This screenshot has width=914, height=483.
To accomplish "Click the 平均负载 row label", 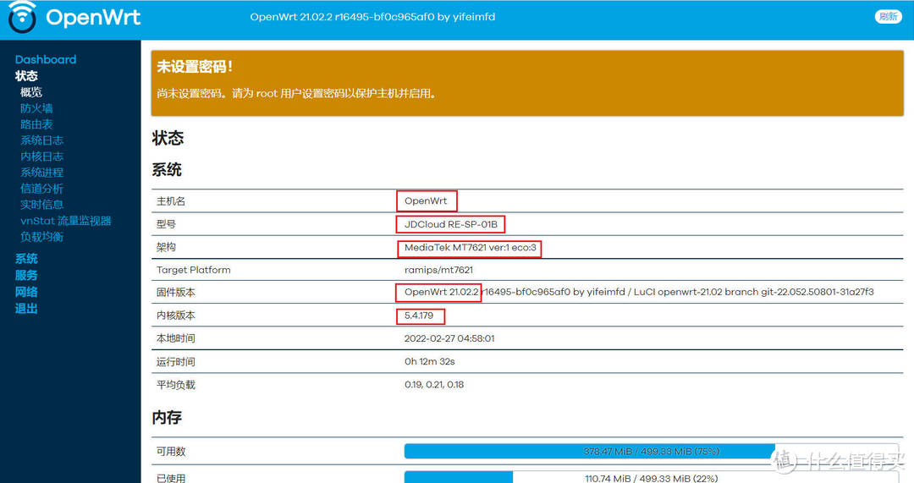I will [x=175, y=385].
